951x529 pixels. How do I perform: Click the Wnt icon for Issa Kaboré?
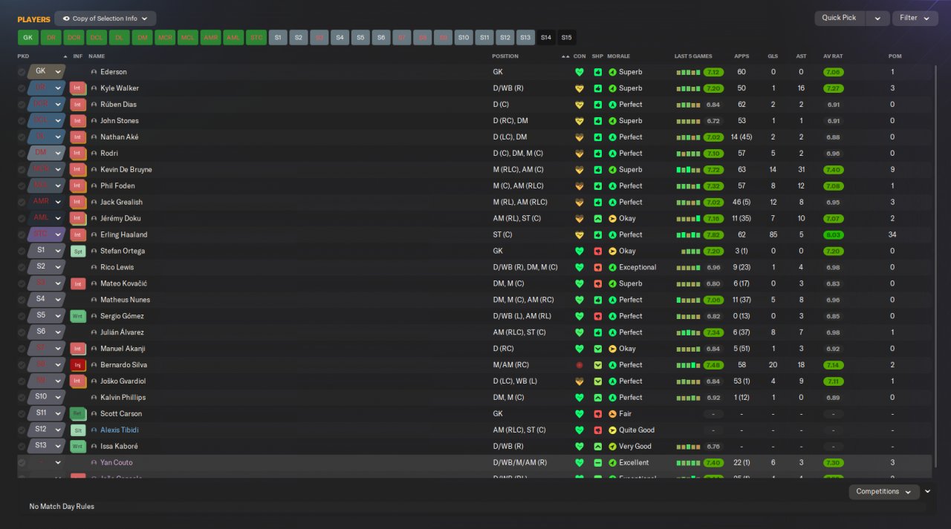point(78,447)
